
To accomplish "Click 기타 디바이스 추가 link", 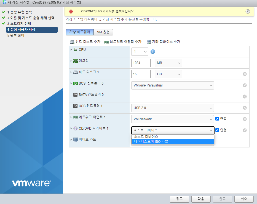I will coord(166,42).
